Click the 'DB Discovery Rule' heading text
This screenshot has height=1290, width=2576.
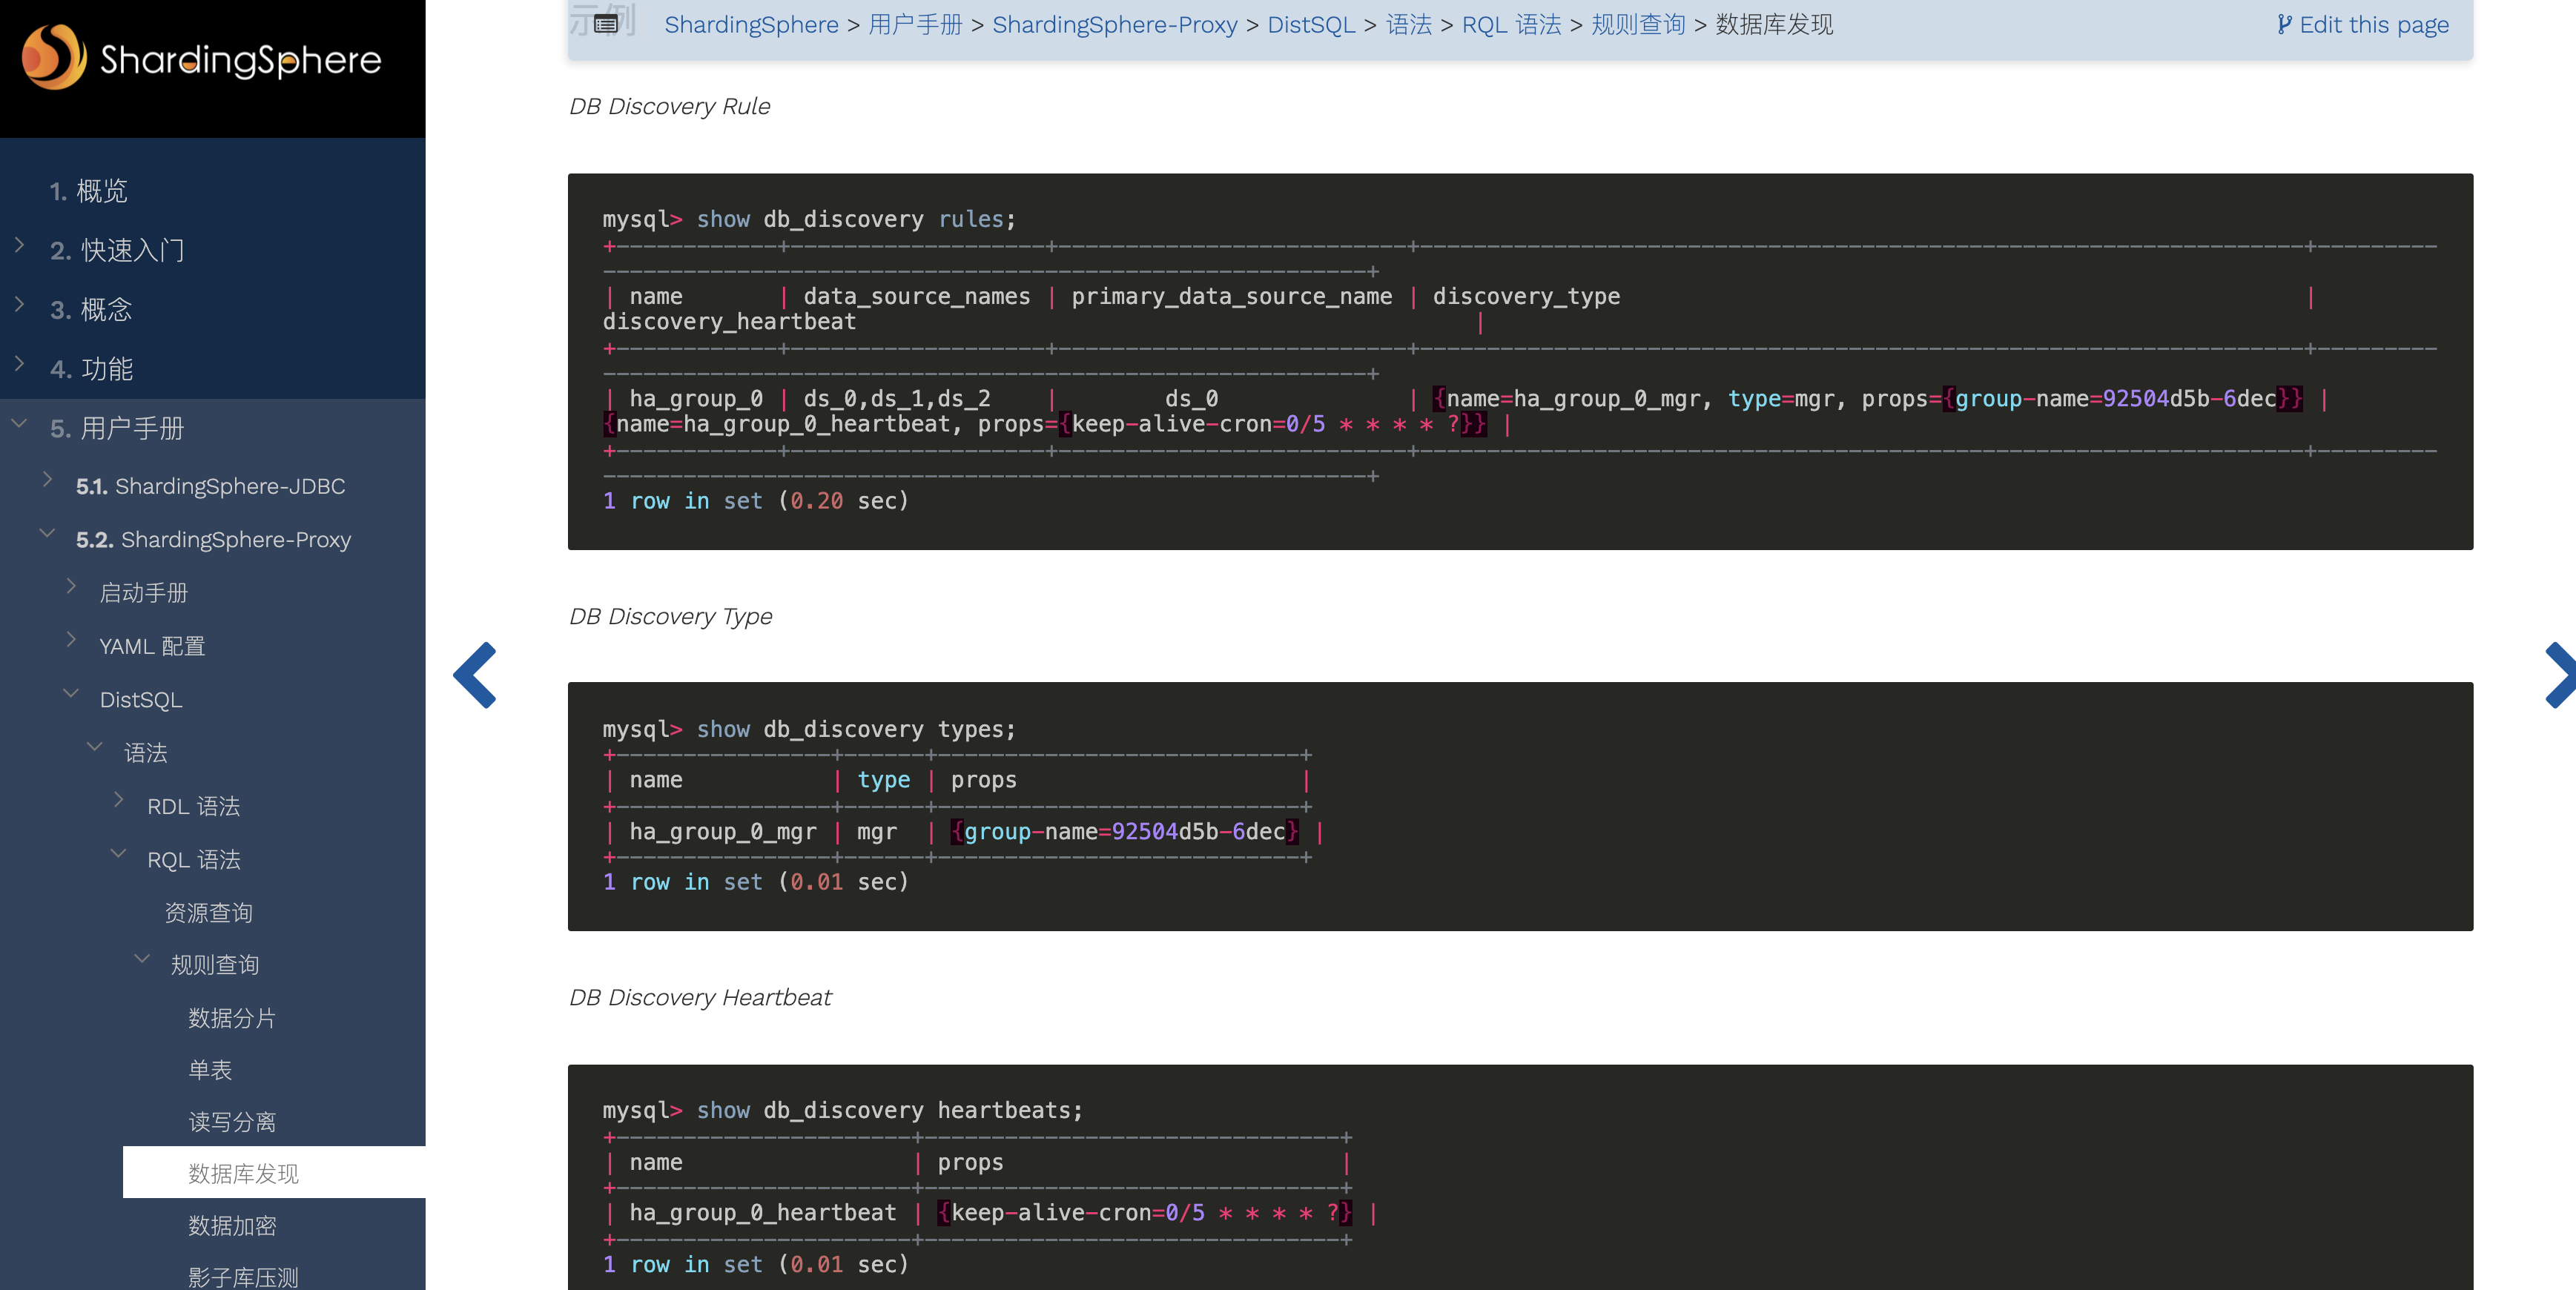click(669, 106)
